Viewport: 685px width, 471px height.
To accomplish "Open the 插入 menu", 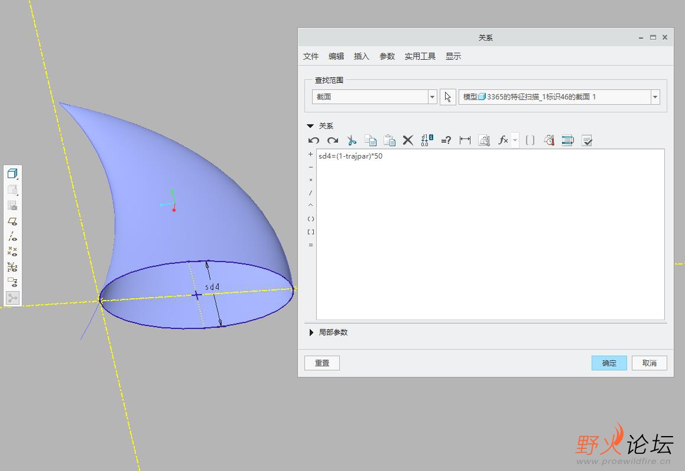I will [x=361, y=56].
